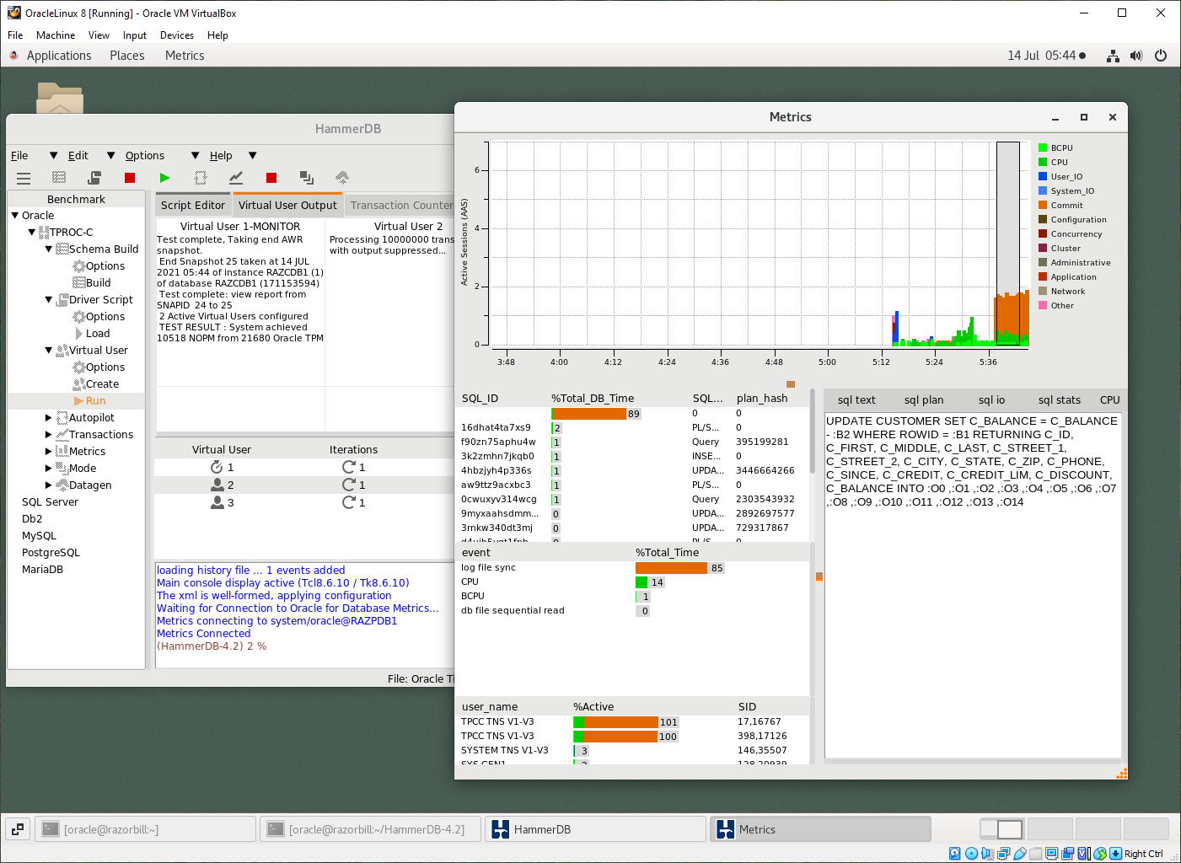This screenshot has width=1181, height=863.
Task: Click the VirtualBox USB device tray icon
Action: point(1019,853)
